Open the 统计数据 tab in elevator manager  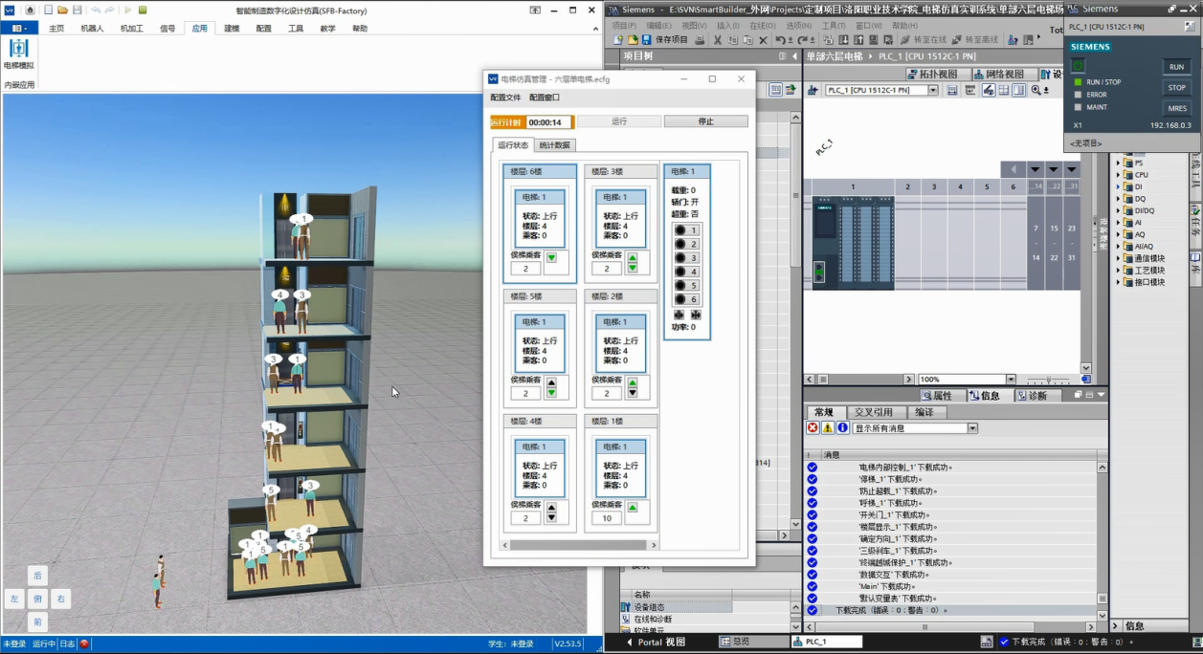point(554,145)
